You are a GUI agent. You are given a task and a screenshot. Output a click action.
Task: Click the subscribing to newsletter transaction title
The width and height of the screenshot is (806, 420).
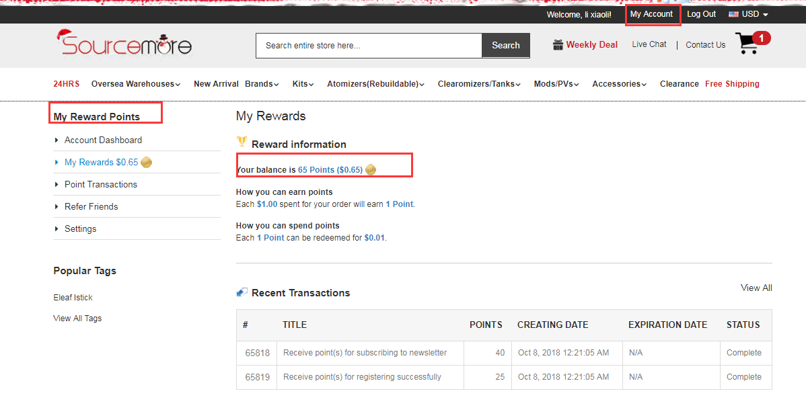365,353
